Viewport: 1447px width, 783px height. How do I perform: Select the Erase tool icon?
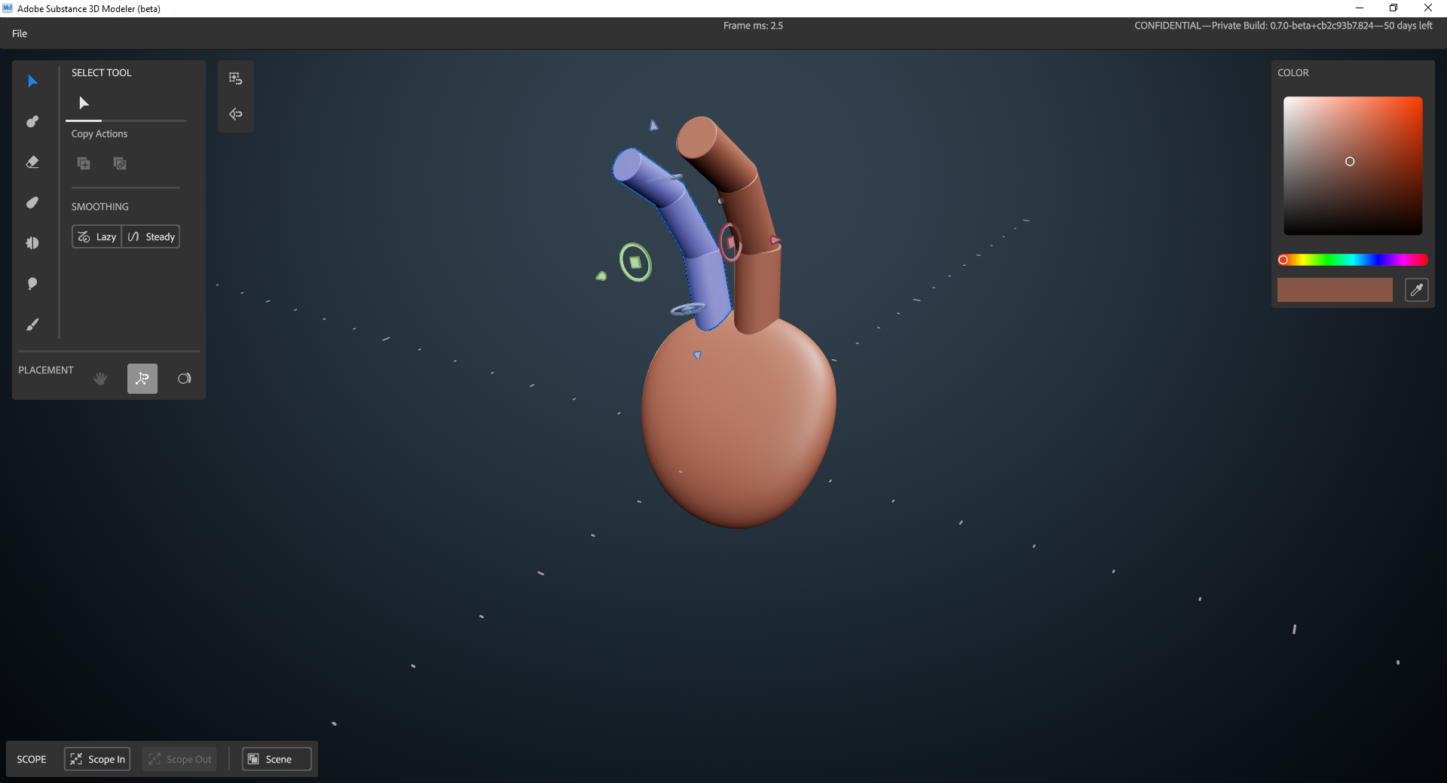click(x=32, y=162)
